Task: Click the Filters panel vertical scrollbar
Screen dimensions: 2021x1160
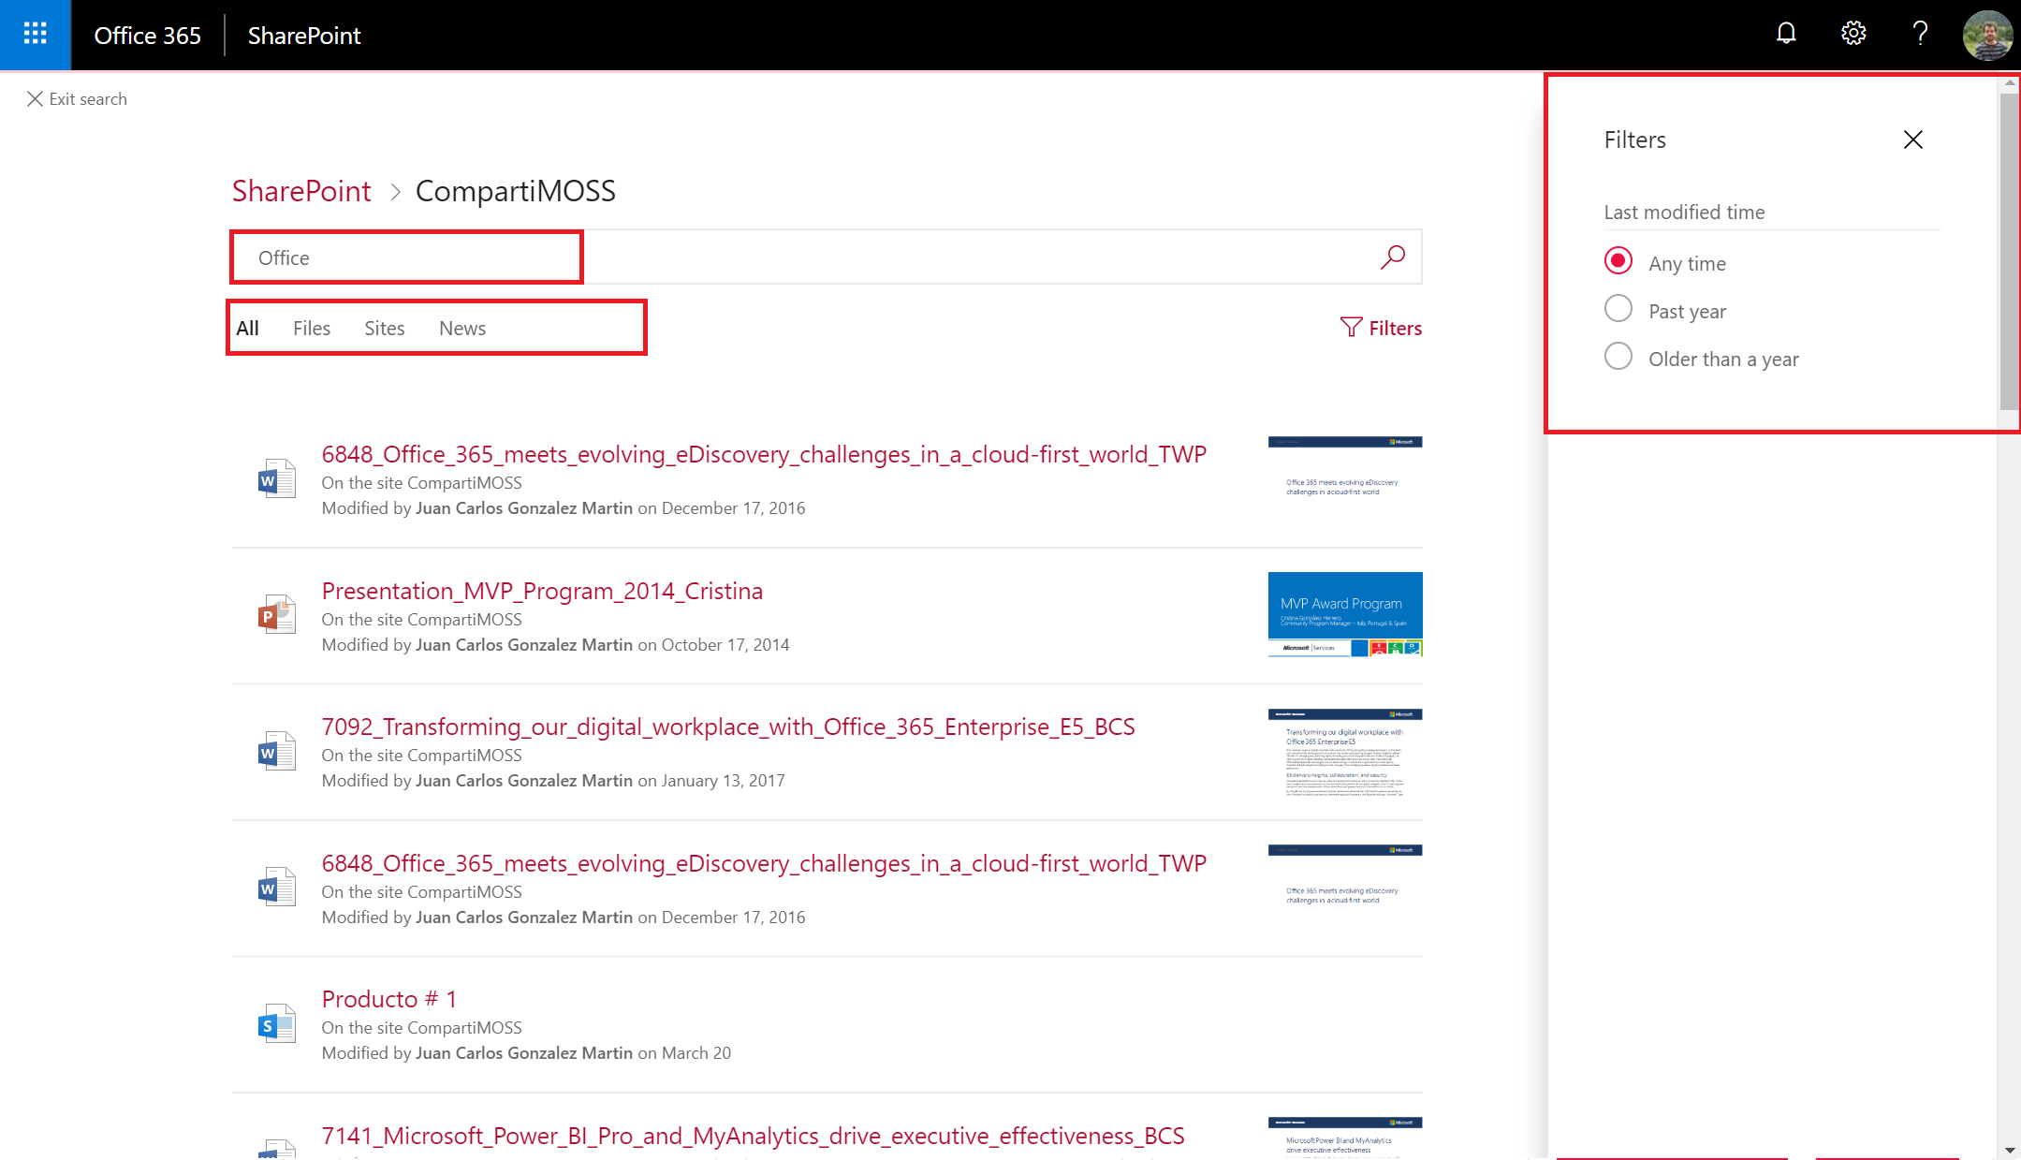Action: (x=2009, y=251)
